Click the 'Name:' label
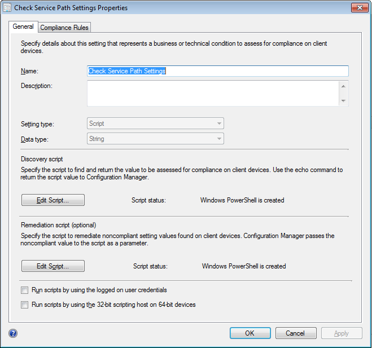The height and width of the screenshot is (348, 372). (x=30, y=71)
